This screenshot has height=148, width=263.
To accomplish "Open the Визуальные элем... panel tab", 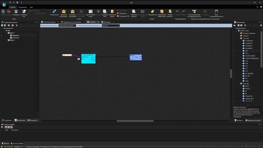I will coord(253,120).
